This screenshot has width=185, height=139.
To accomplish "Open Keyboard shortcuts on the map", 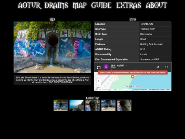I will pyautogui.click(x=140, y=90).
